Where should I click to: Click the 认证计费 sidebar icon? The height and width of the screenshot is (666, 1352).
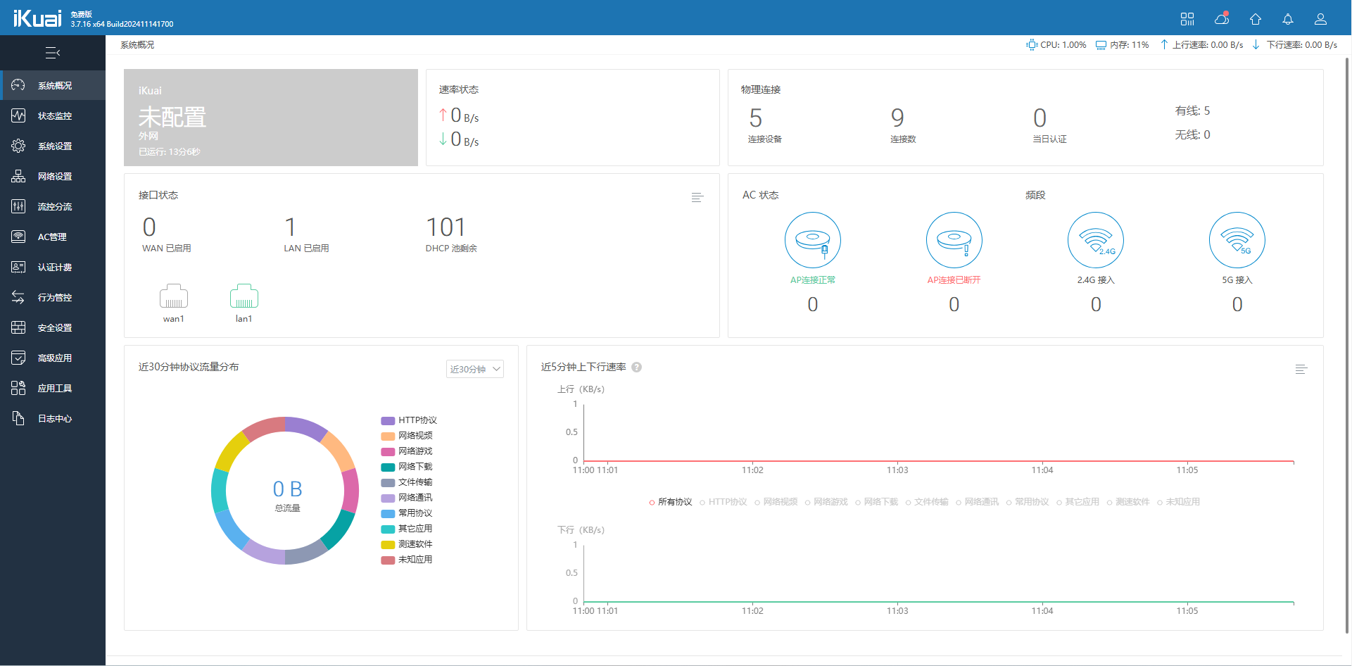[18, 267]
